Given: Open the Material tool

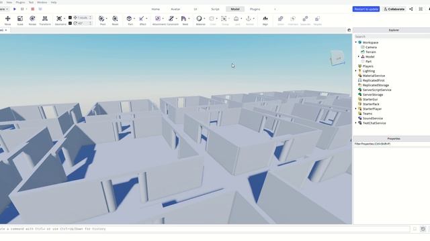Looking at the screenshot, I should click(x=199, y=19).
